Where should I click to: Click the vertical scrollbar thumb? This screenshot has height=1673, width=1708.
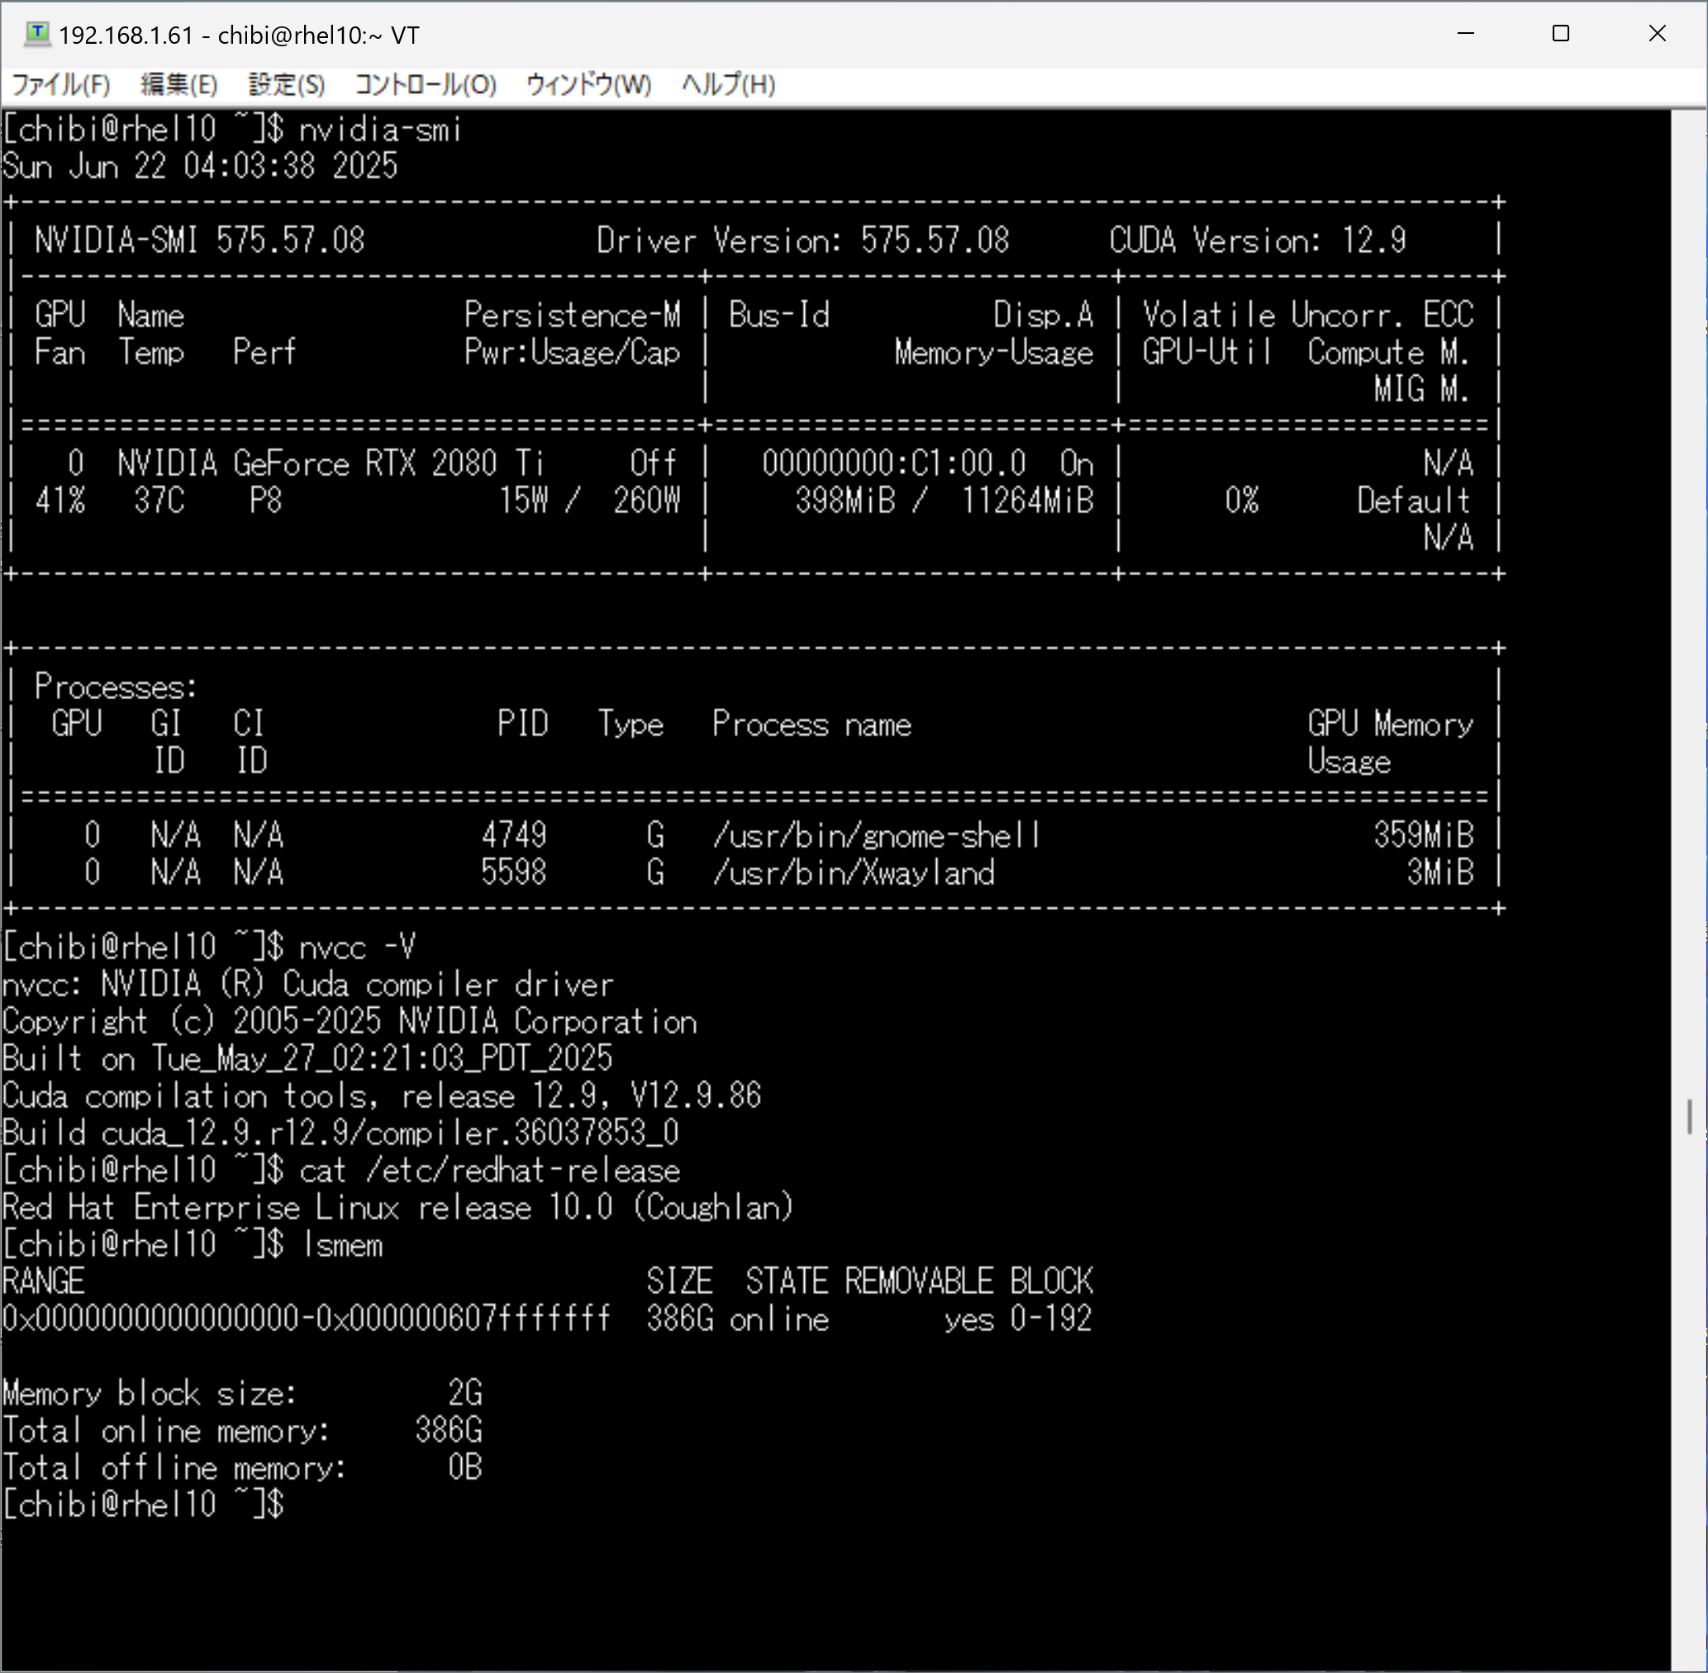tap(1689, 1117)
